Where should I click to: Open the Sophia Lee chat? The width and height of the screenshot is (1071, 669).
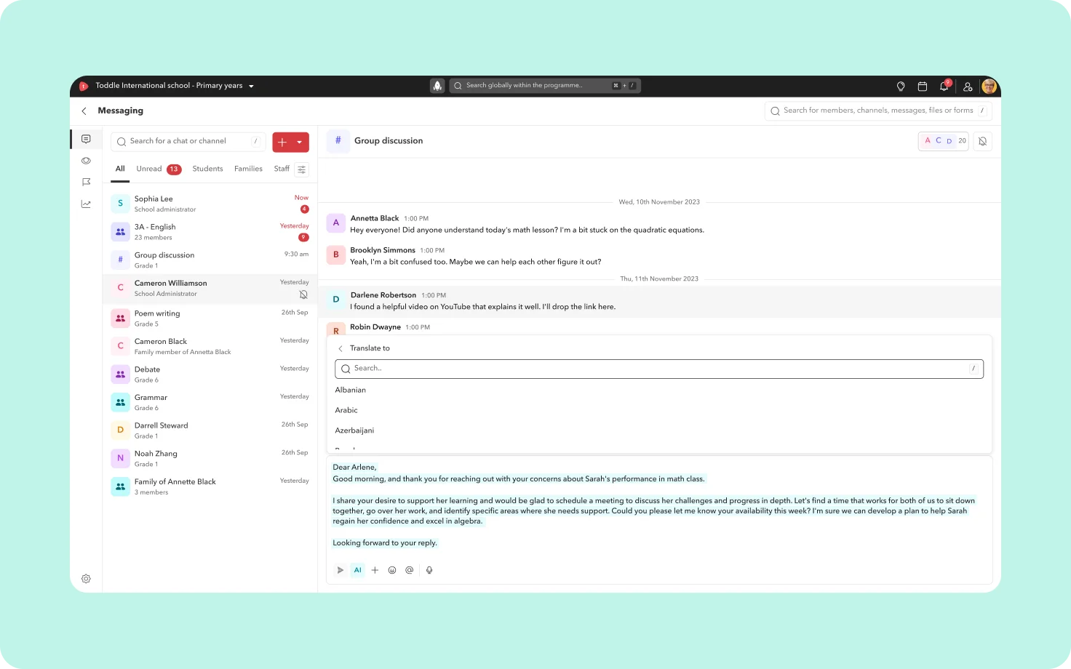click(210, 204)
